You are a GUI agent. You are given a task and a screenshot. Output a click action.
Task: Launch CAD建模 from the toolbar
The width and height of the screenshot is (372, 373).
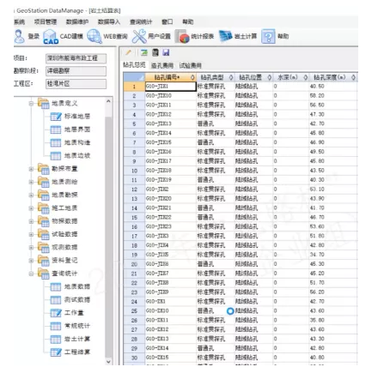coord(51,37)
